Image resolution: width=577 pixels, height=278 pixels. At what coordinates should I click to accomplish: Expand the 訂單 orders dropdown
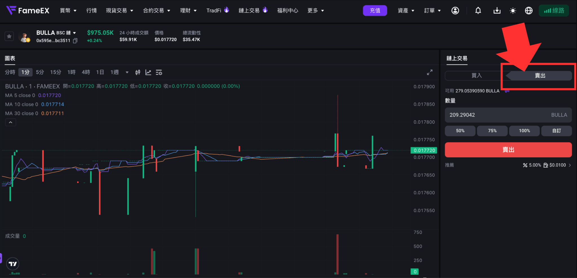pos(432,11)
